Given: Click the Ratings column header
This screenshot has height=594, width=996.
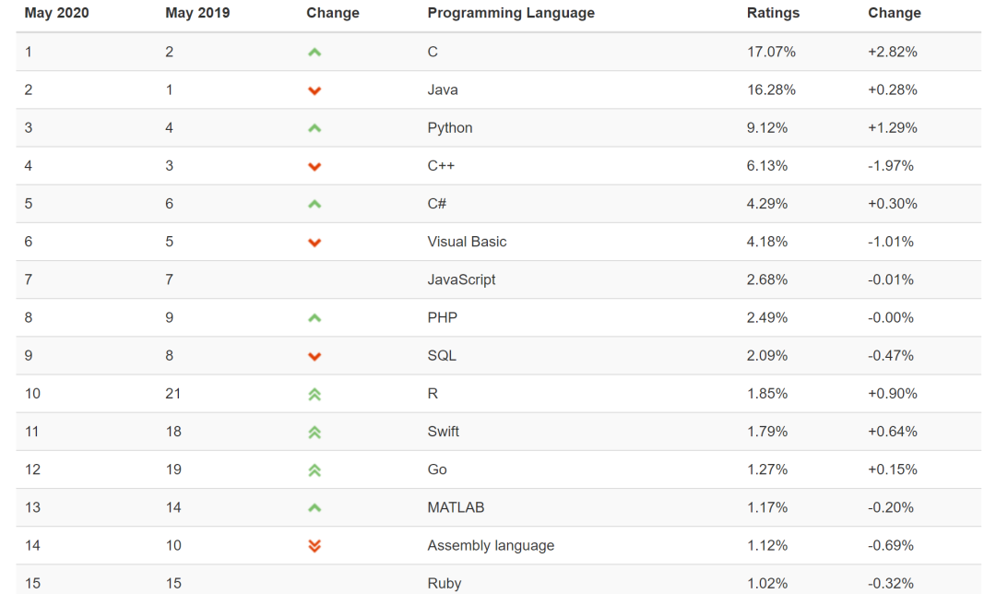Looking at the screenshot, I should (x=773, y=13).
